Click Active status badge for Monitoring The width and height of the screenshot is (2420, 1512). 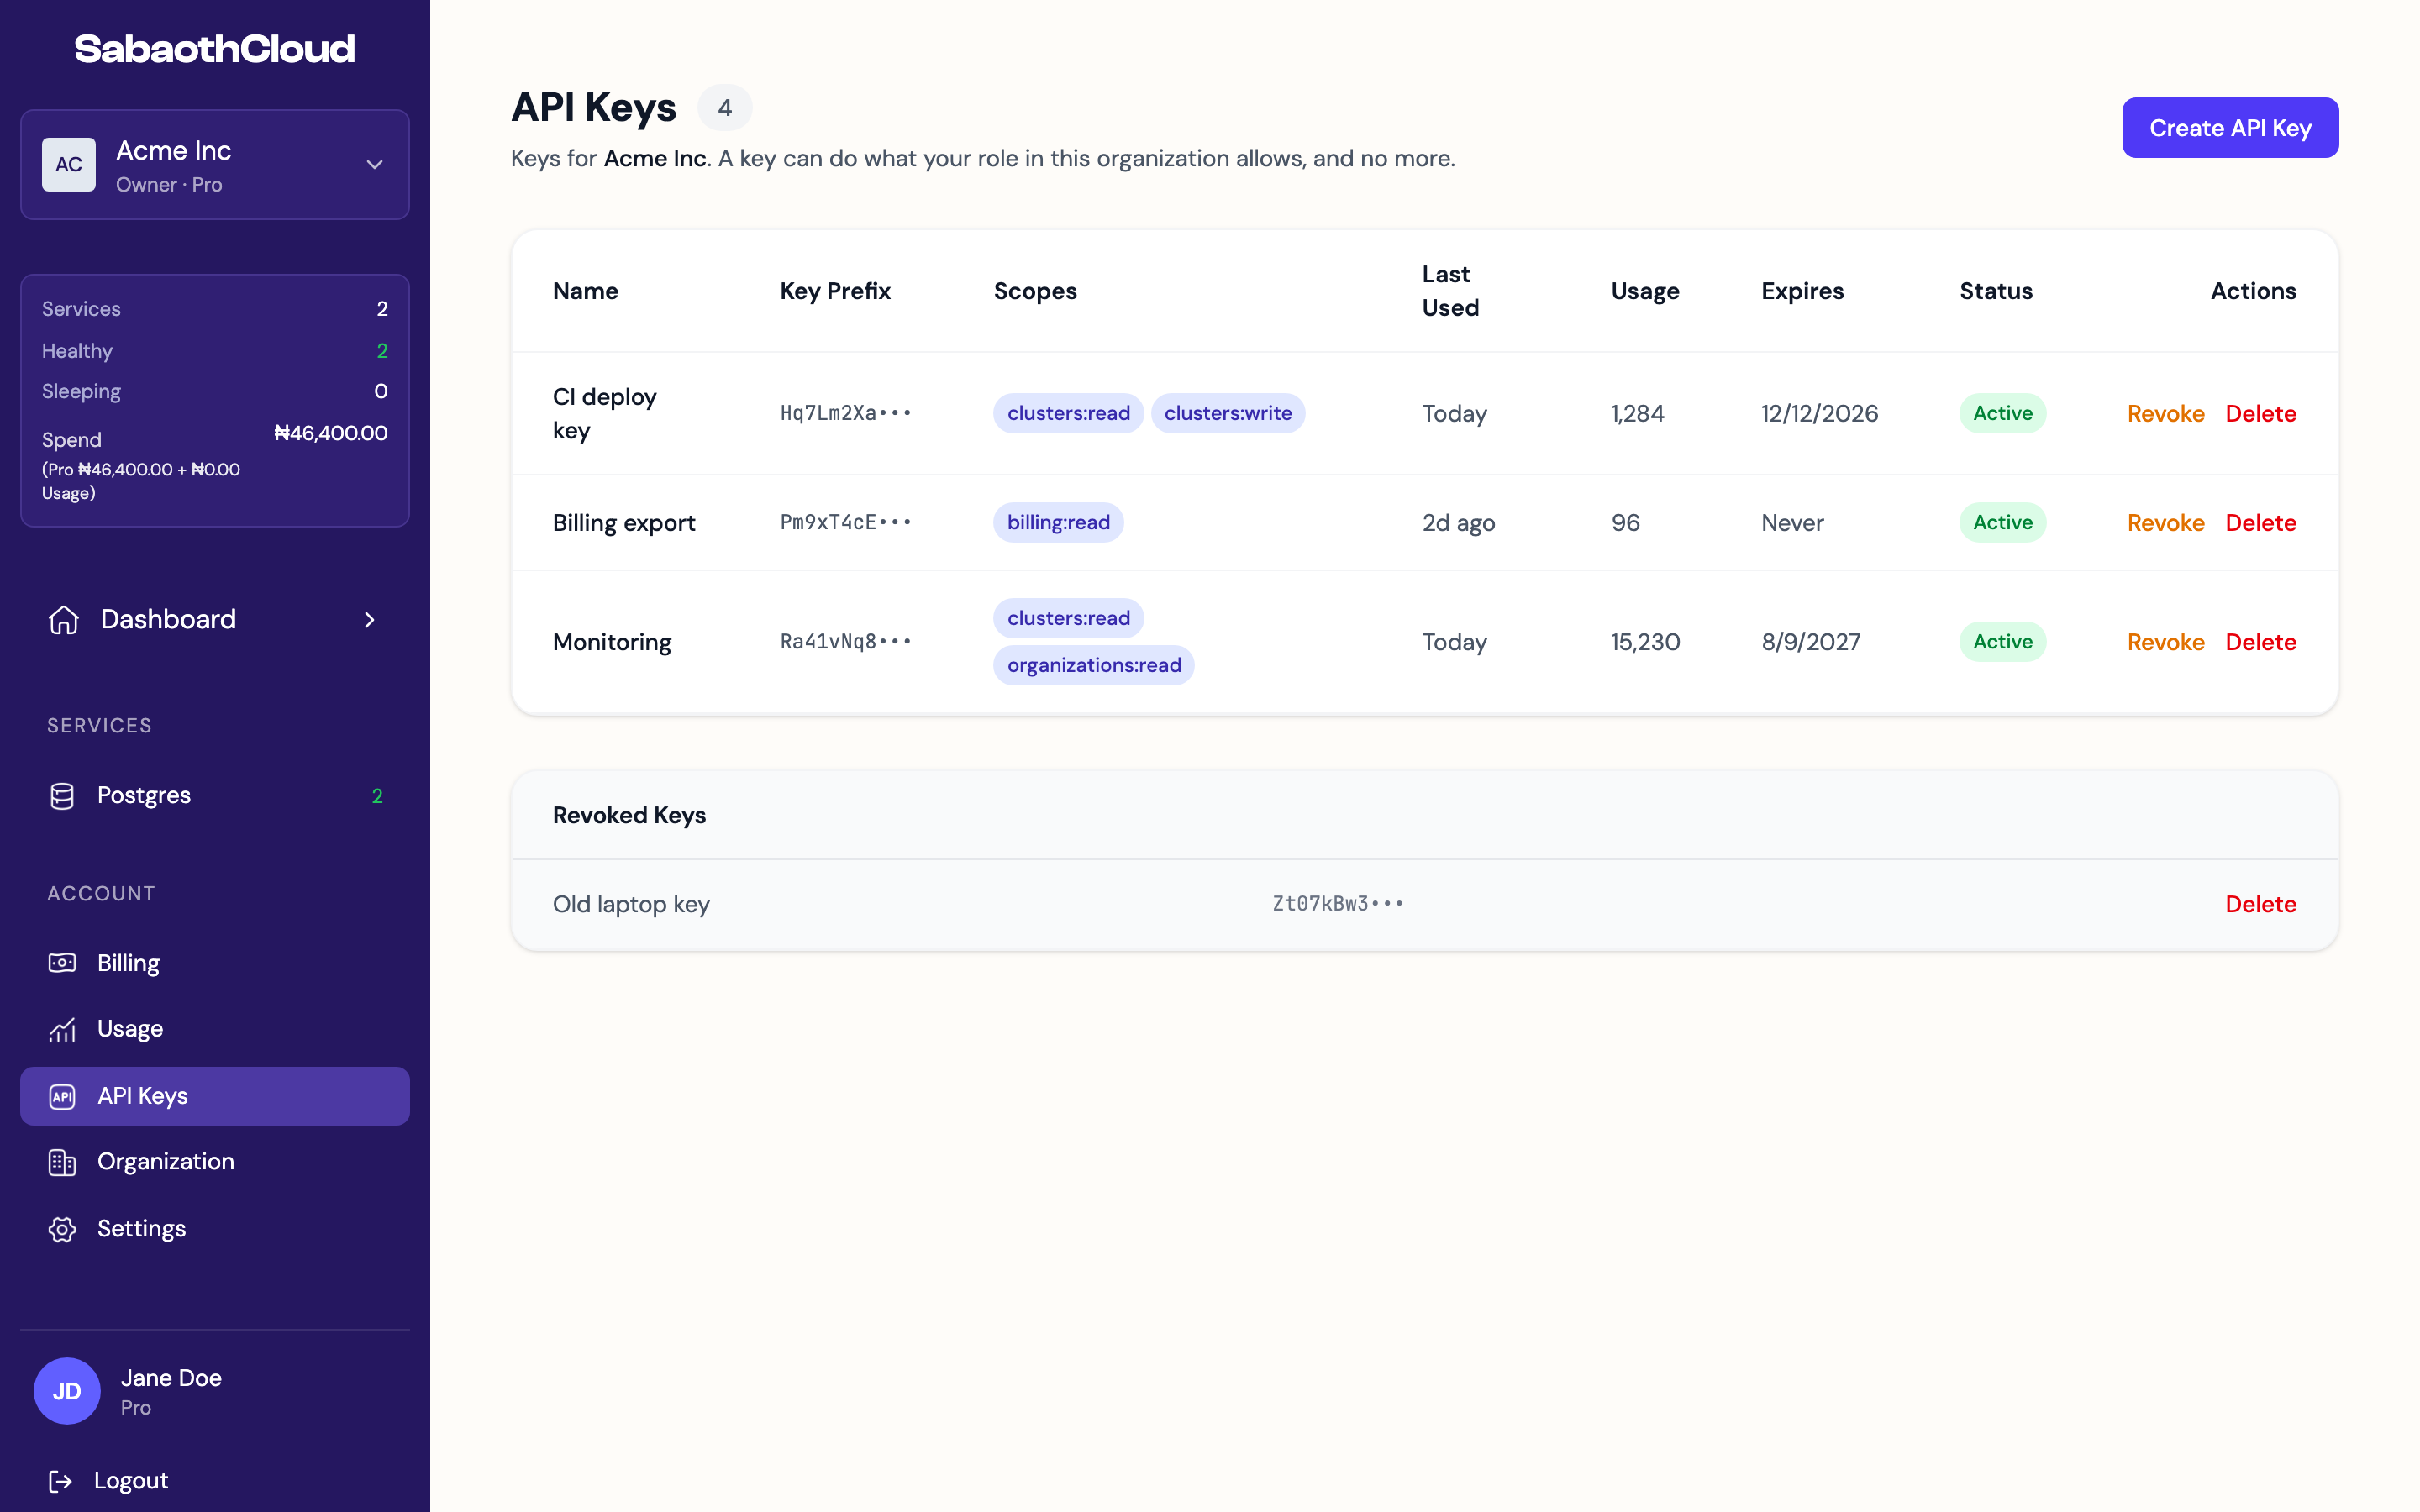[2002, 641]
